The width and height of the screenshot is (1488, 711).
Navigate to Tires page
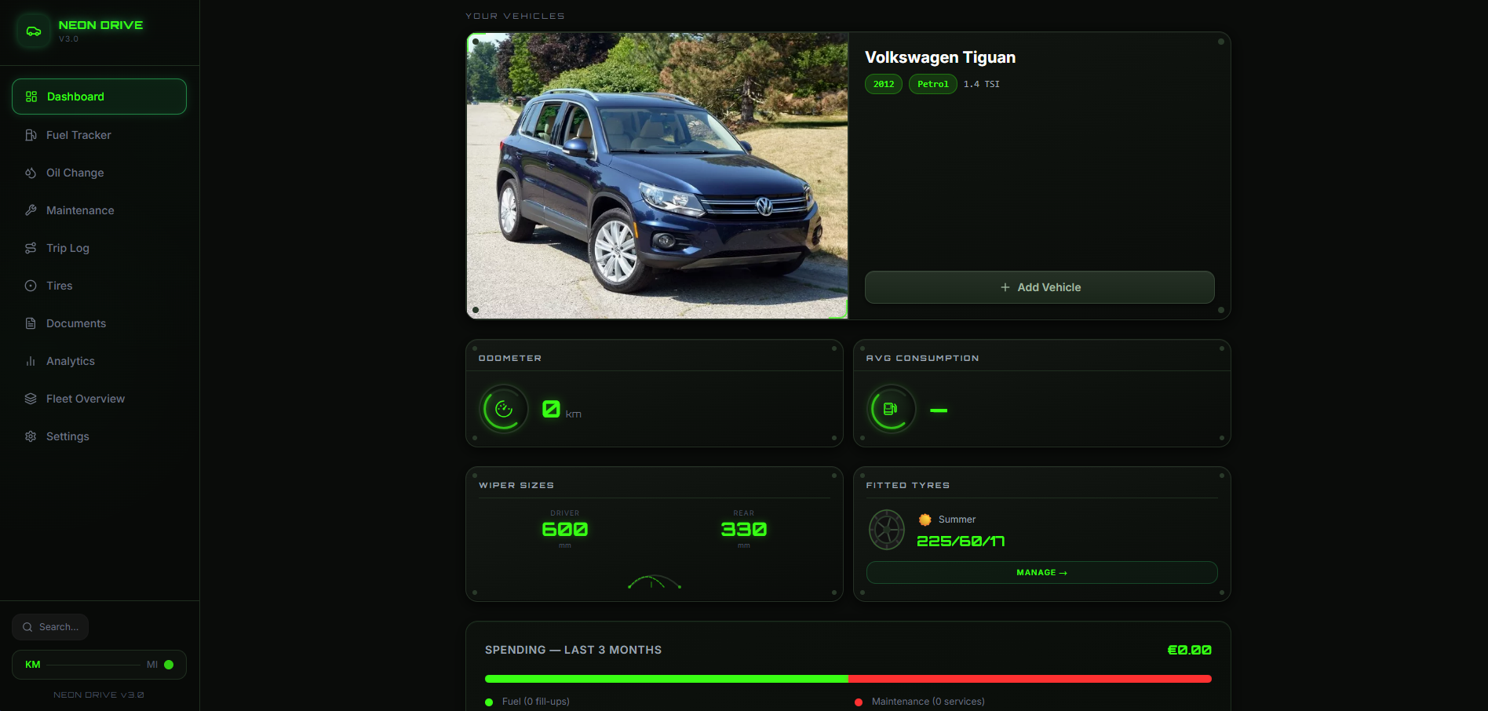click(99, 286)
